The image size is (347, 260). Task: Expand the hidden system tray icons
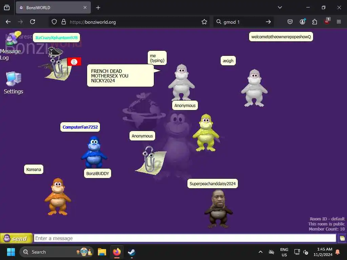pos(261,252)
